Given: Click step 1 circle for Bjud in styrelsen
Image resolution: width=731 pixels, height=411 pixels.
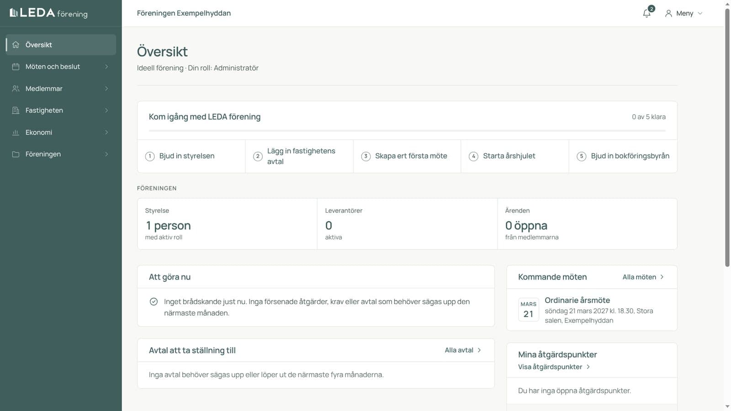Looking at the screenshot, I should click(x=150, y=156).
